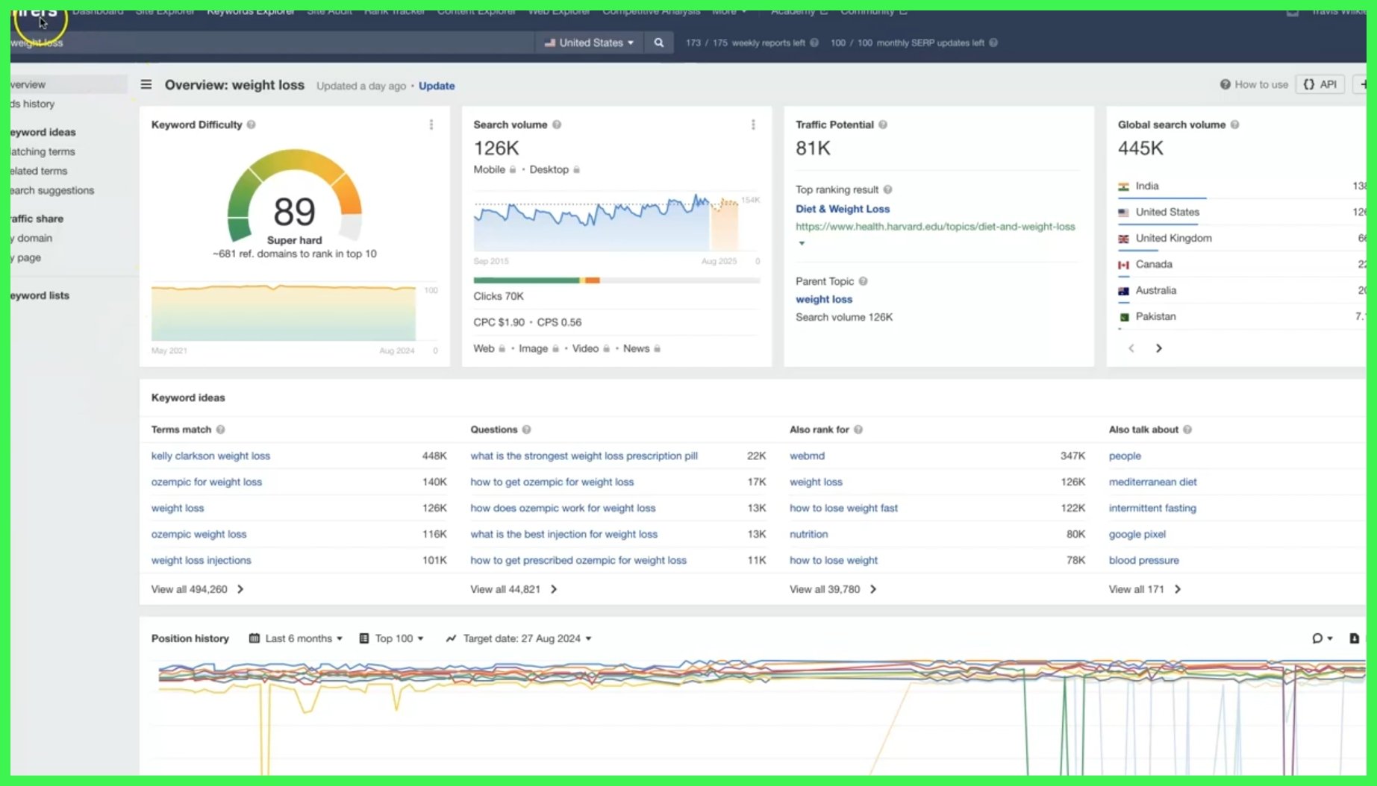Open the Diet & Weight Loss top ranking result
1377x786 pixels.
[x=842, y=209]
